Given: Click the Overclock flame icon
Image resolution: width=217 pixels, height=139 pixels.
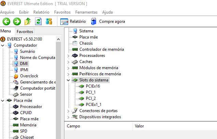Looking at the screenshot, I should click(x=16, y=76).
